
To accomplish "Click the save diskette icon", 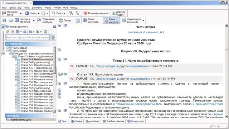I will pyautogui.click(x=4, y=20).
